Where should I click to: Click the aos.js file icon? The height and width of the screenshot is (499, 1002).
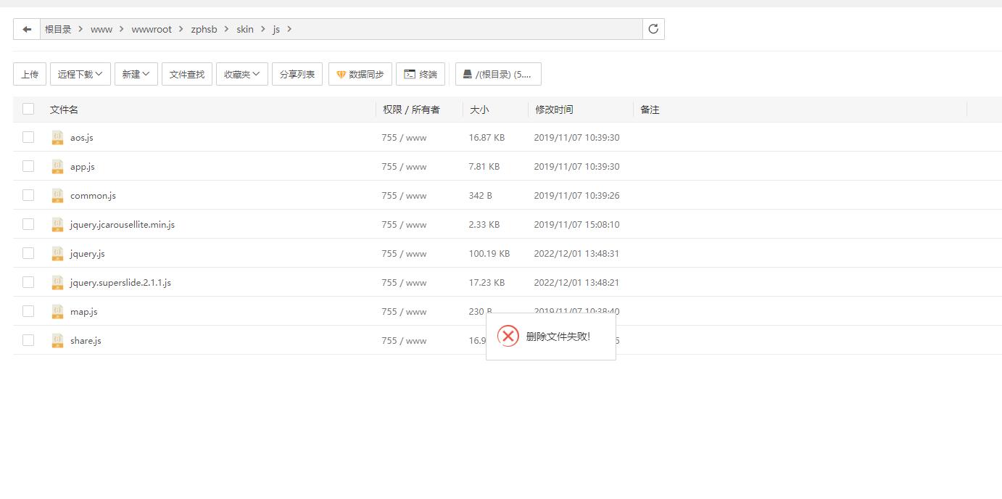(x=57, y=137)
